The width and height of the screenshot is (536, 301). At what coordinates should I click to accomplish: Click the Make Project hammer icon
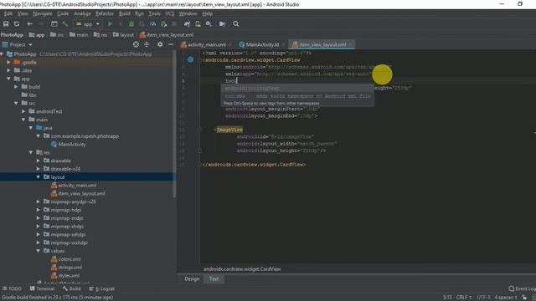pos(65,24)
